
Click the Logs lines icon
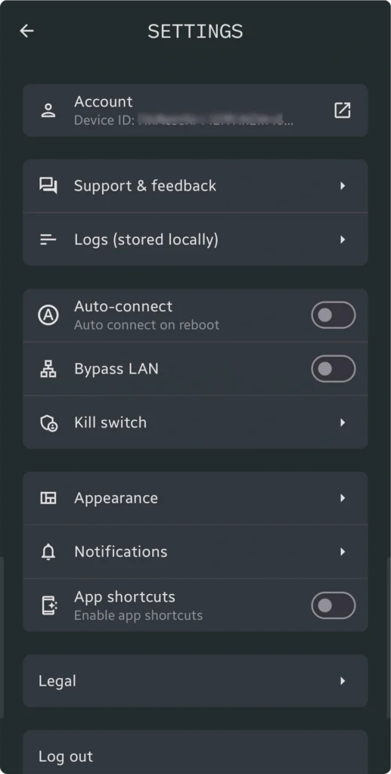click(x=48, y=240)
